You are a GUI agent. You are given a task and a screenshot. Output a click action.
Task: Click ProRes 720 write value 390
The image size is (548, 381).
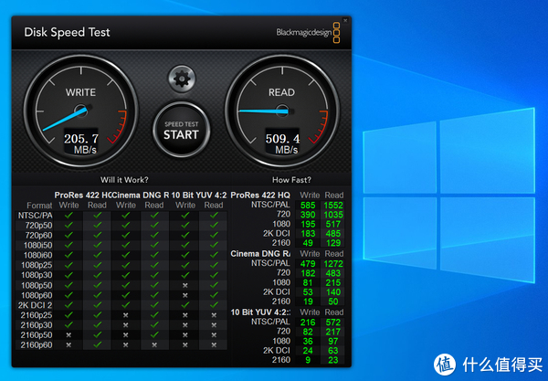tap(308, 215)
